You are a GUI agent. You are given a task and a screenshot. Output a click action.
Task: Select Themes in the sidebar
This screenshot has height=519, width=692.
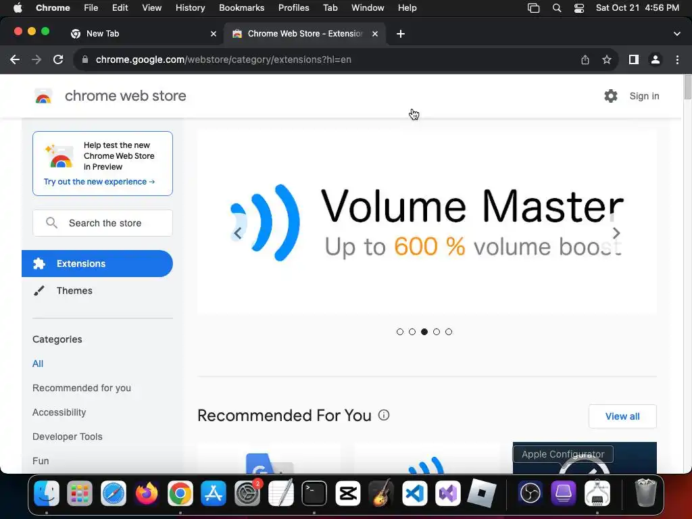74,291
